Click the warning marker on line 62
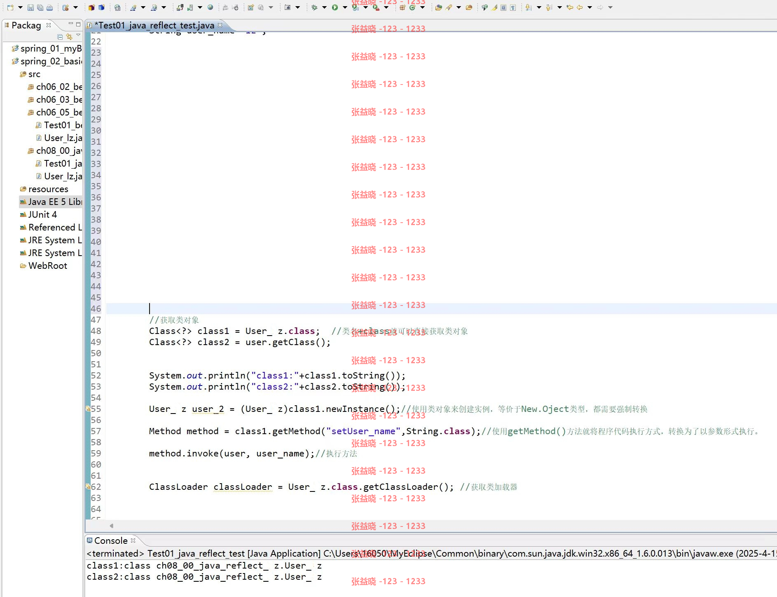This screenshot has height=597, width=777. tap(88, 487)
